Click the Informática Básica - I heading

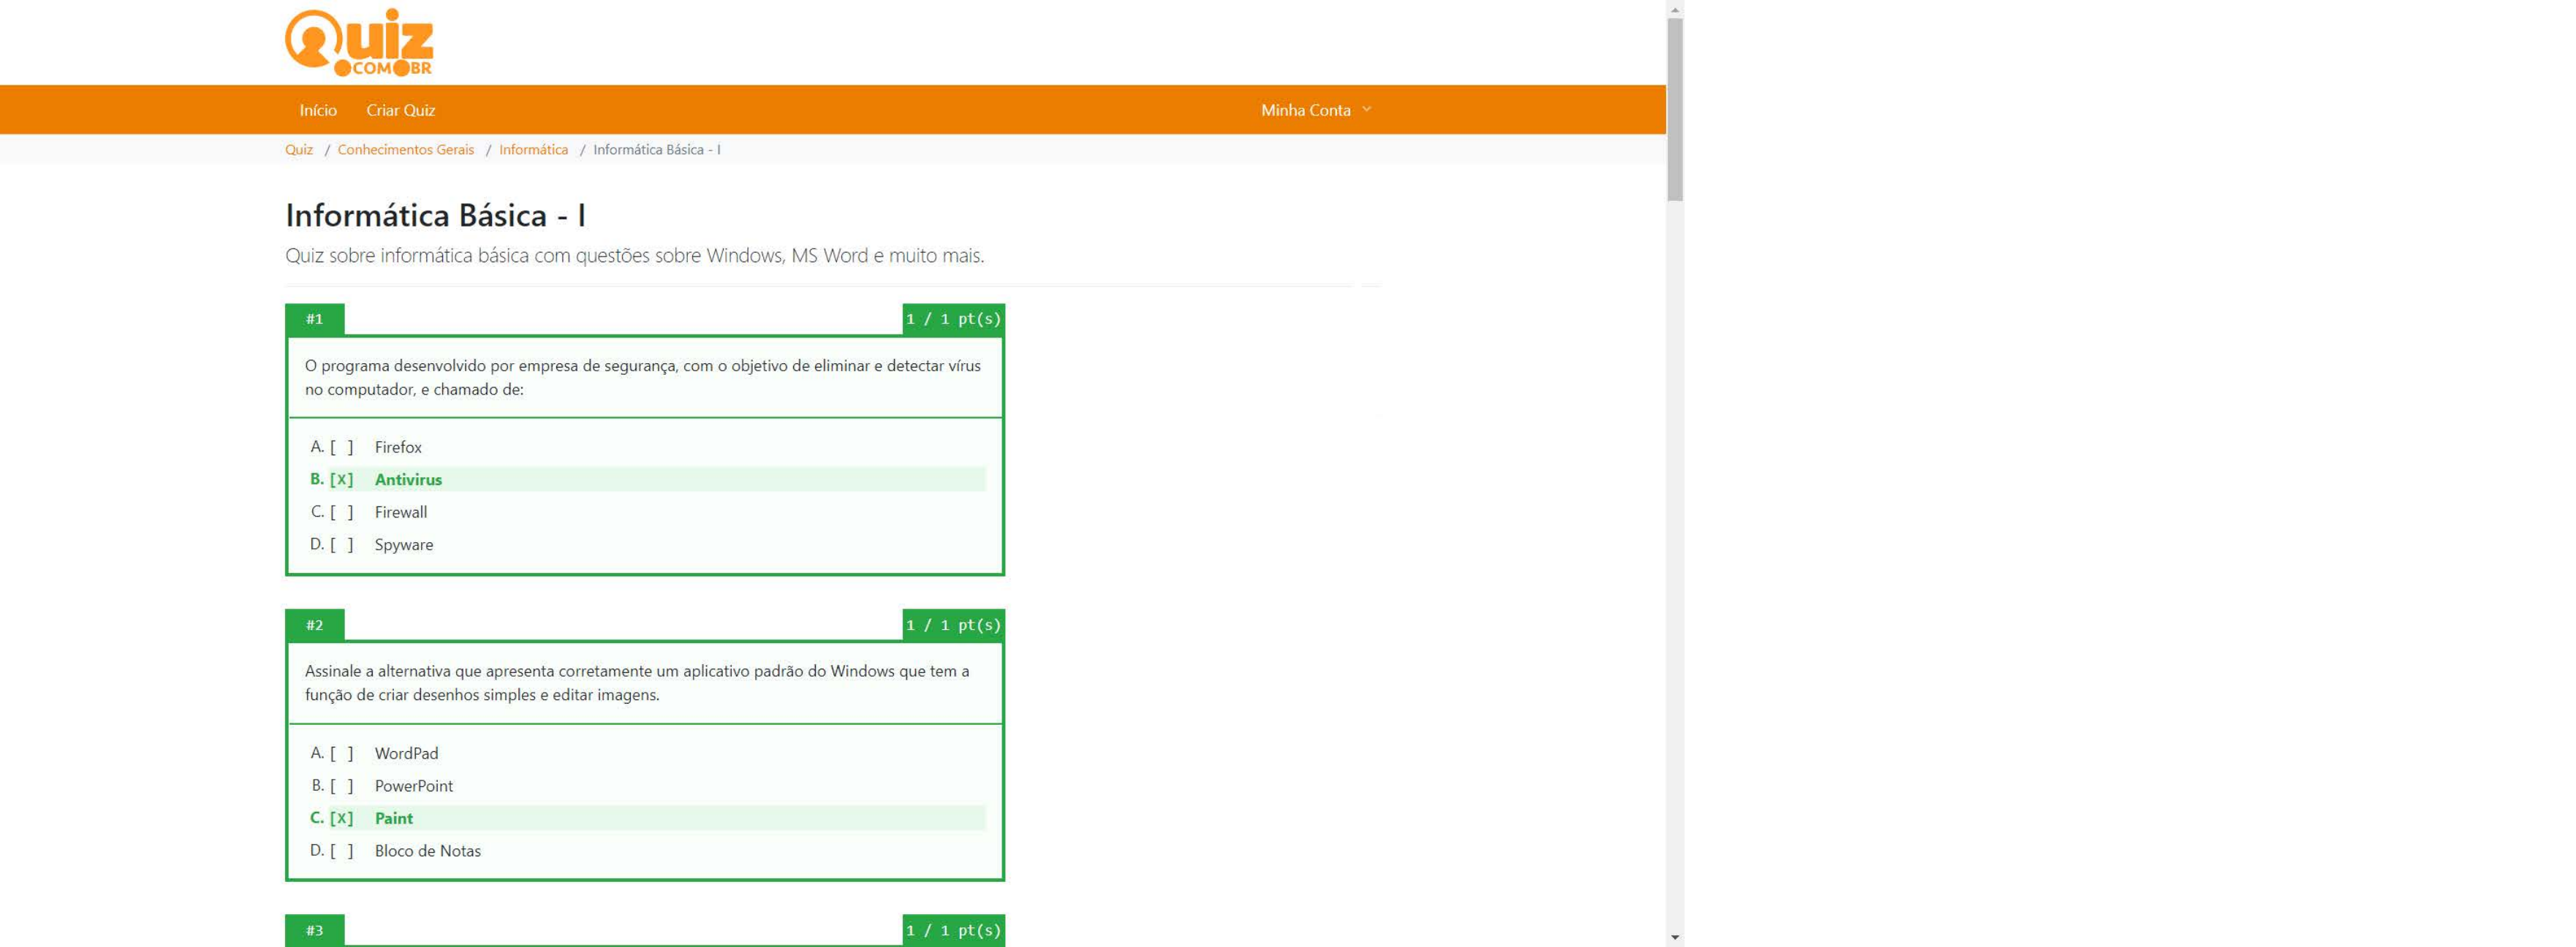click(436, 215)
